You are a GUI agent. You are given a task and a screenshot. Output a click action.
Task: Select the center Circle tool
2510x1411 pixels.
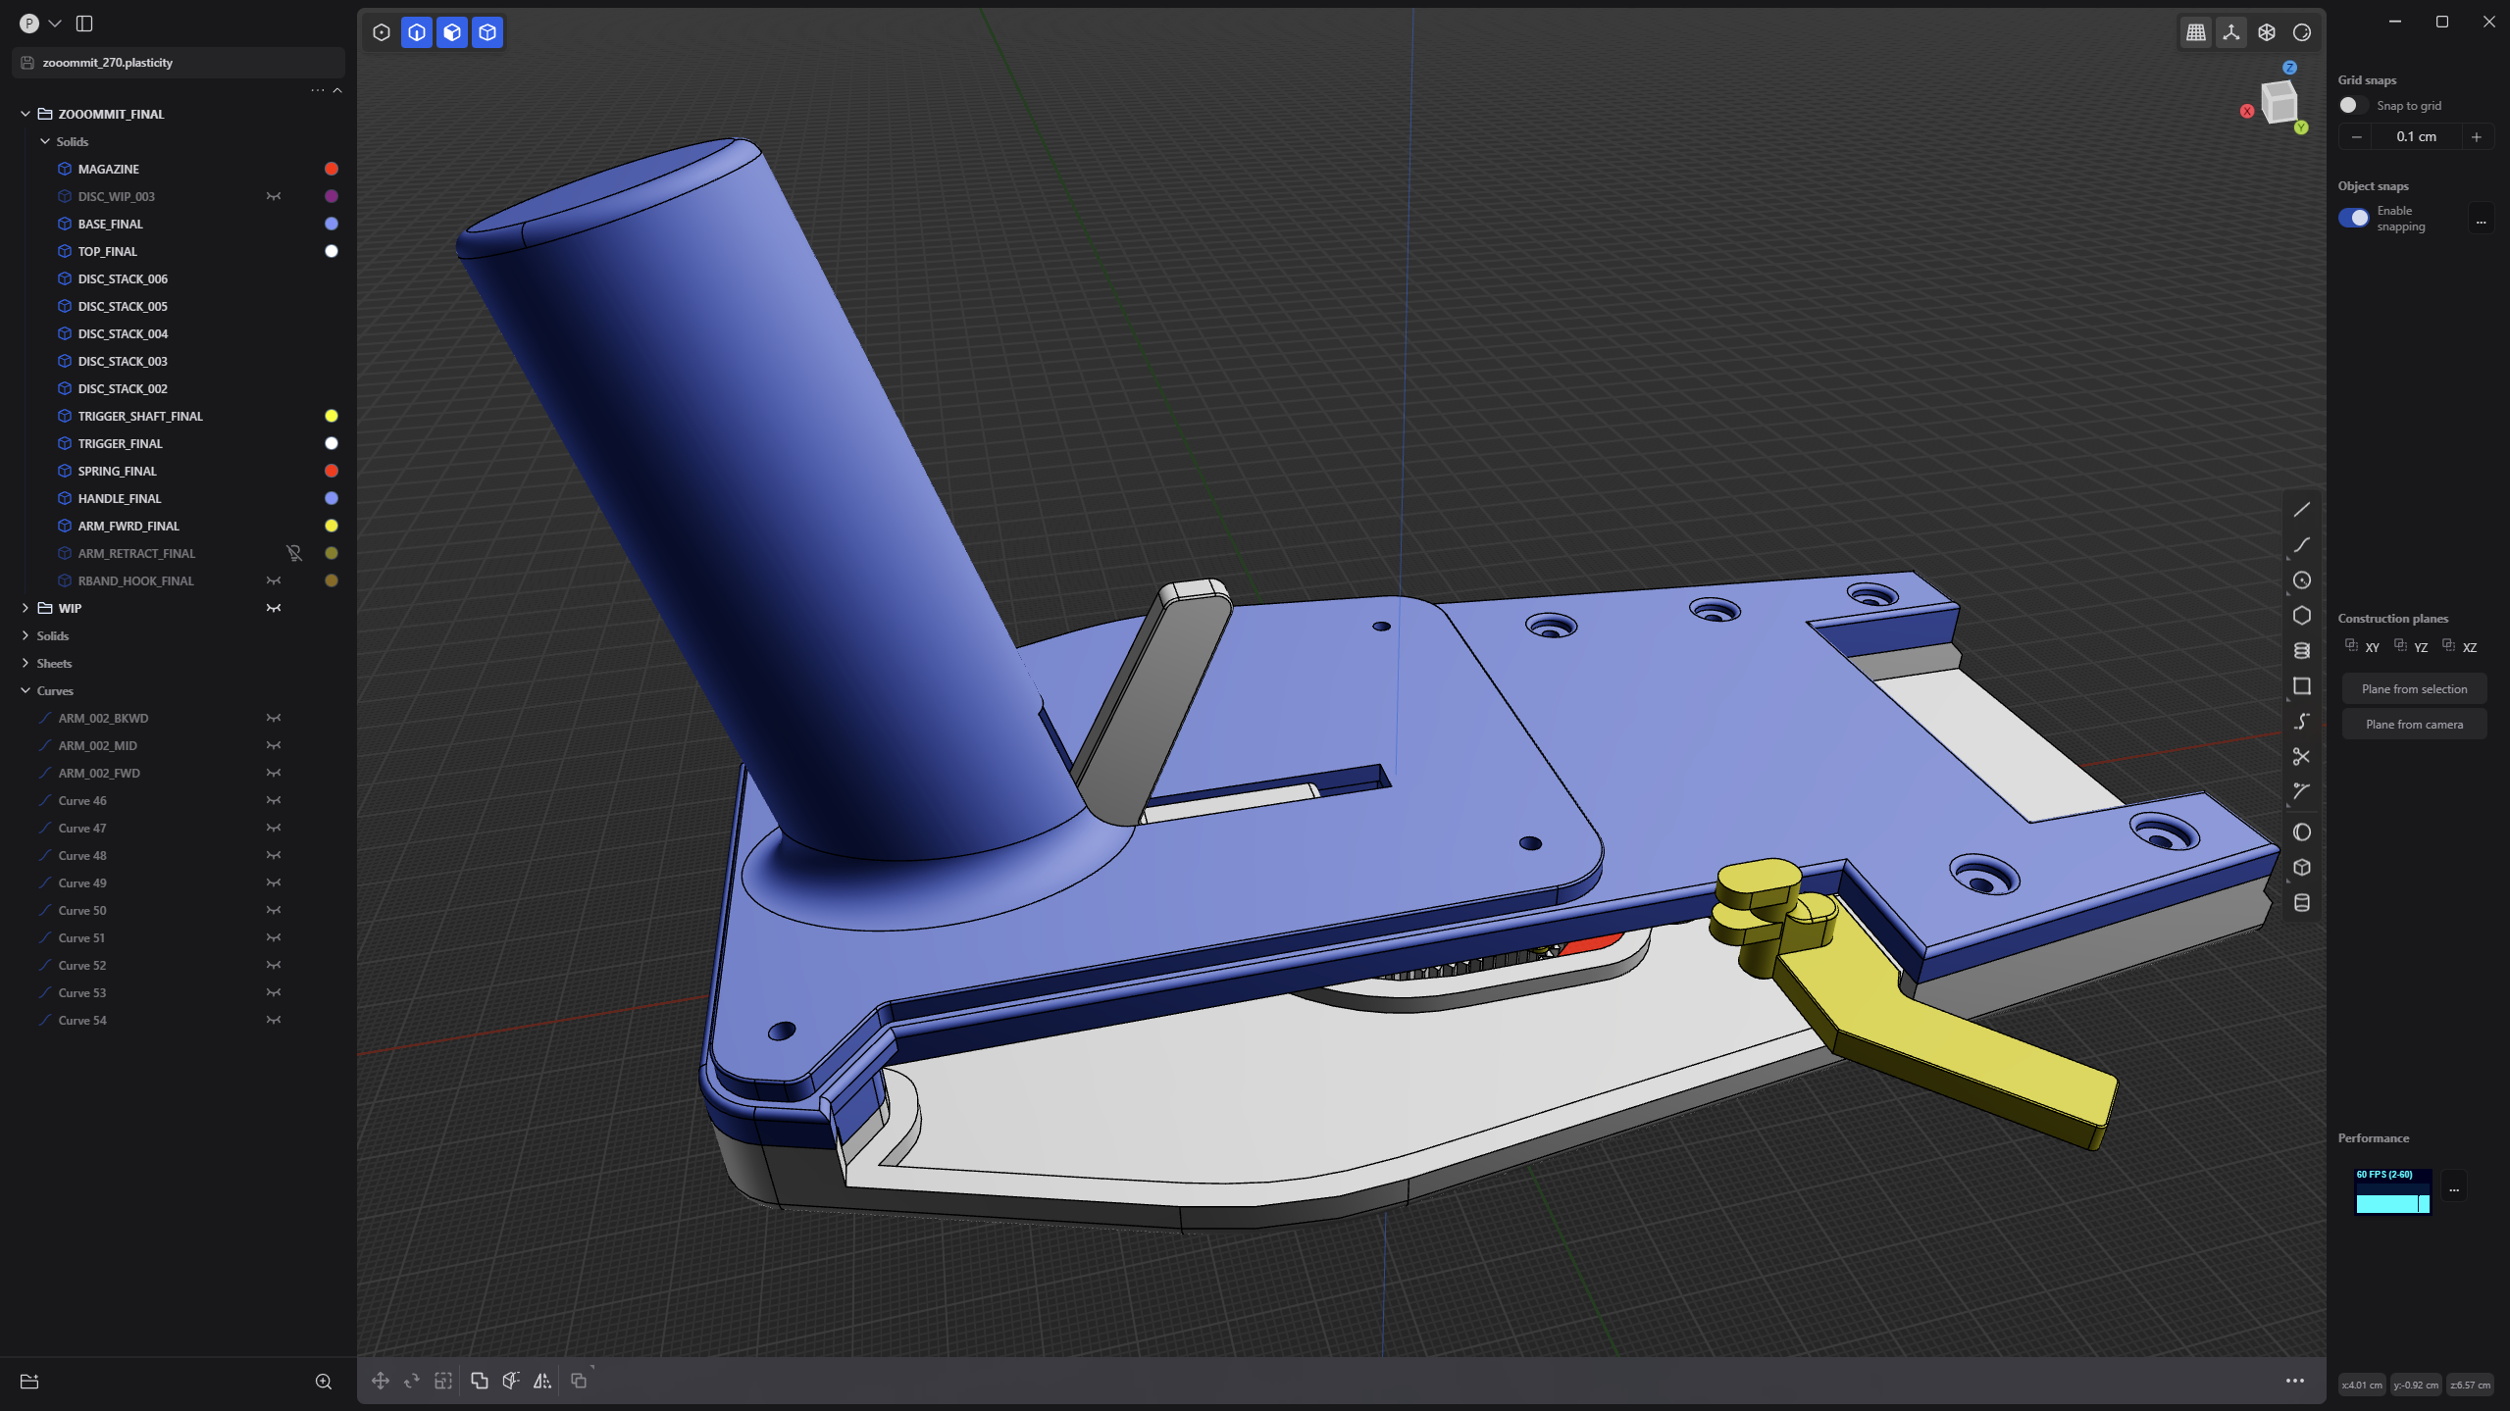point(2301,580)
